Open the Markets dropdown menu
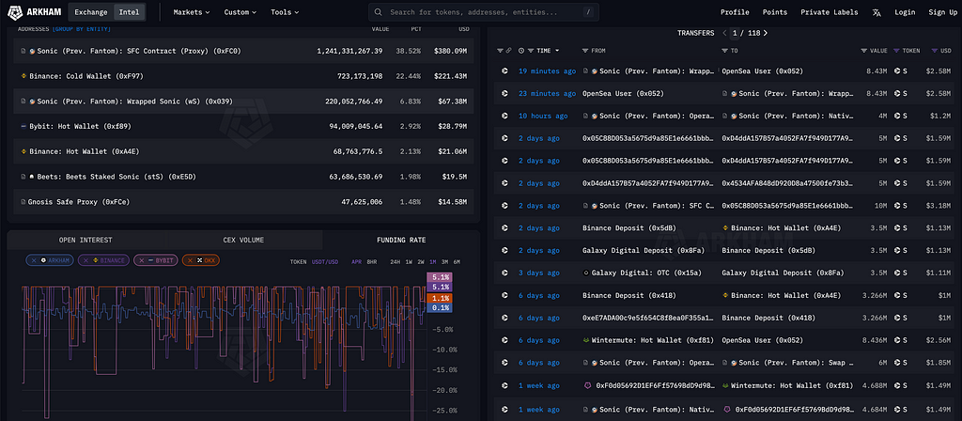The width and height of the screenshot is (962, 421). pyautogui.click(x=192, y=12)
